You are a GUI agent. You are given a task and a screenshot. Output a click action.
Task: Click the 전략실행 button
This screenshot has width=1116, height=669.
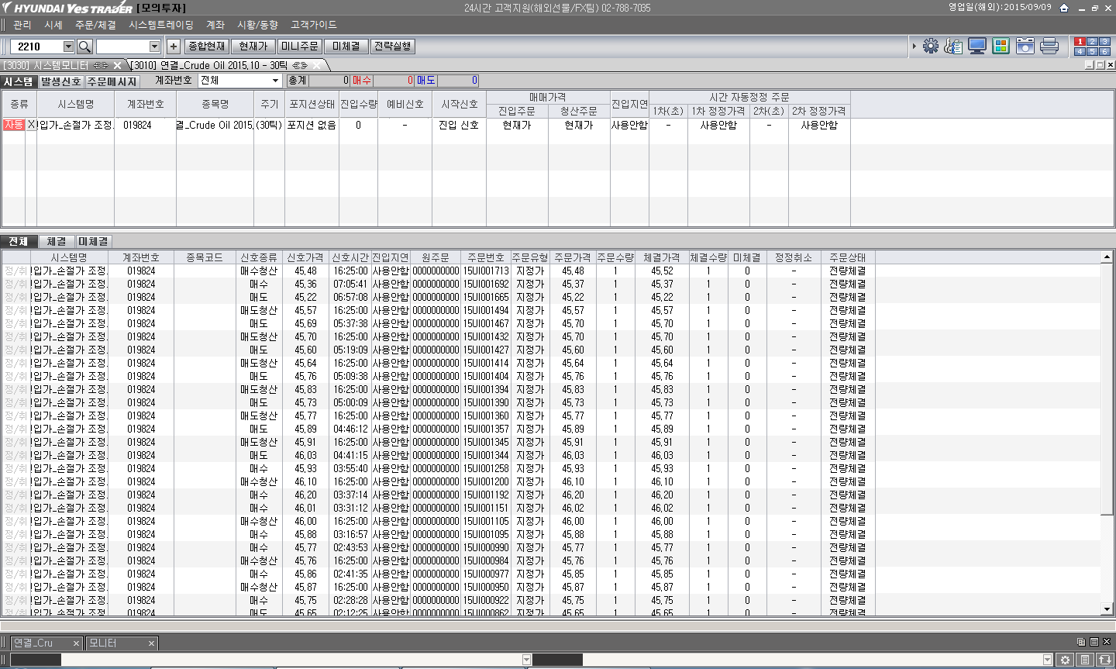393,47
